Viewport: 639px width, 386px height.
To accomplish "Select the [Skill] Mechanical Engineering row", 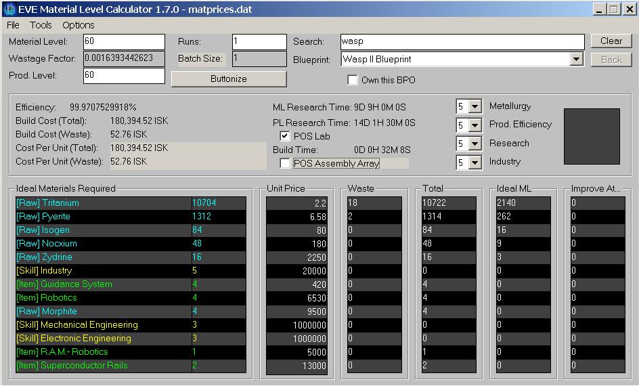I will (x=131, y=325).
